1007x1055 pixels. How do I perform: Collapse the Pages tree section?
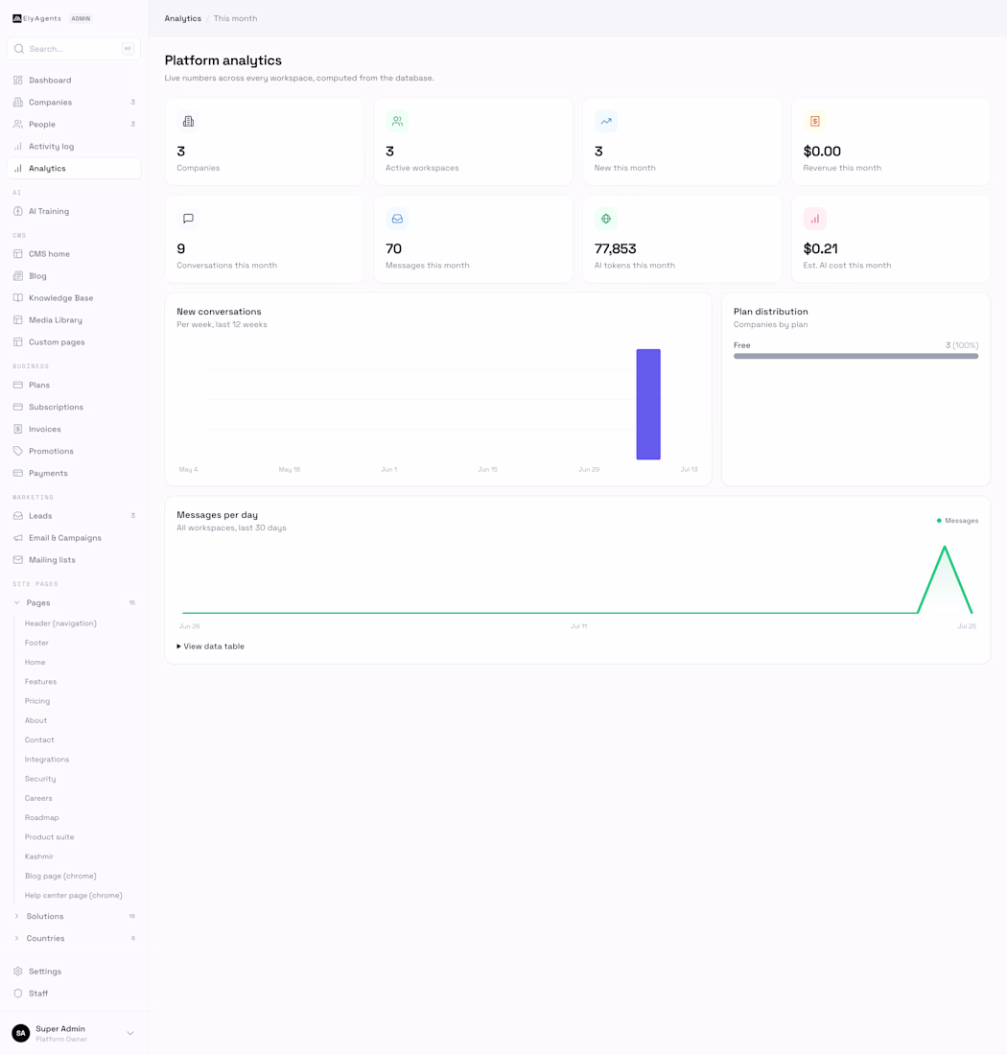point(17,603)
